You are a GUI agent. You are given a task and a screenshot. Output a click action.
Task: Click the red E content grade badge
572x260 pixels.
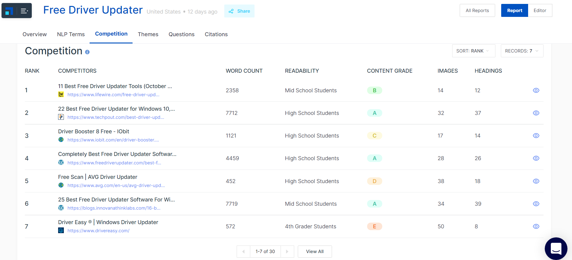pyautogui.click(x=374, y=227)
